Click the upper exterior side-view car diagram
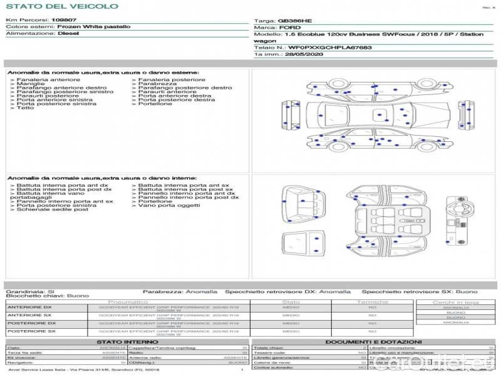This screenshot has width=501, height=375. tap(380, 90)
